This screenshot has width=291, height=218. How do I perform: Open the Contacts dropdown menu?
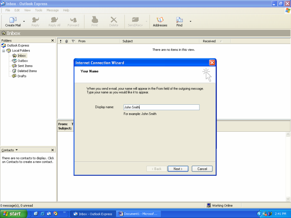(10, 150)
